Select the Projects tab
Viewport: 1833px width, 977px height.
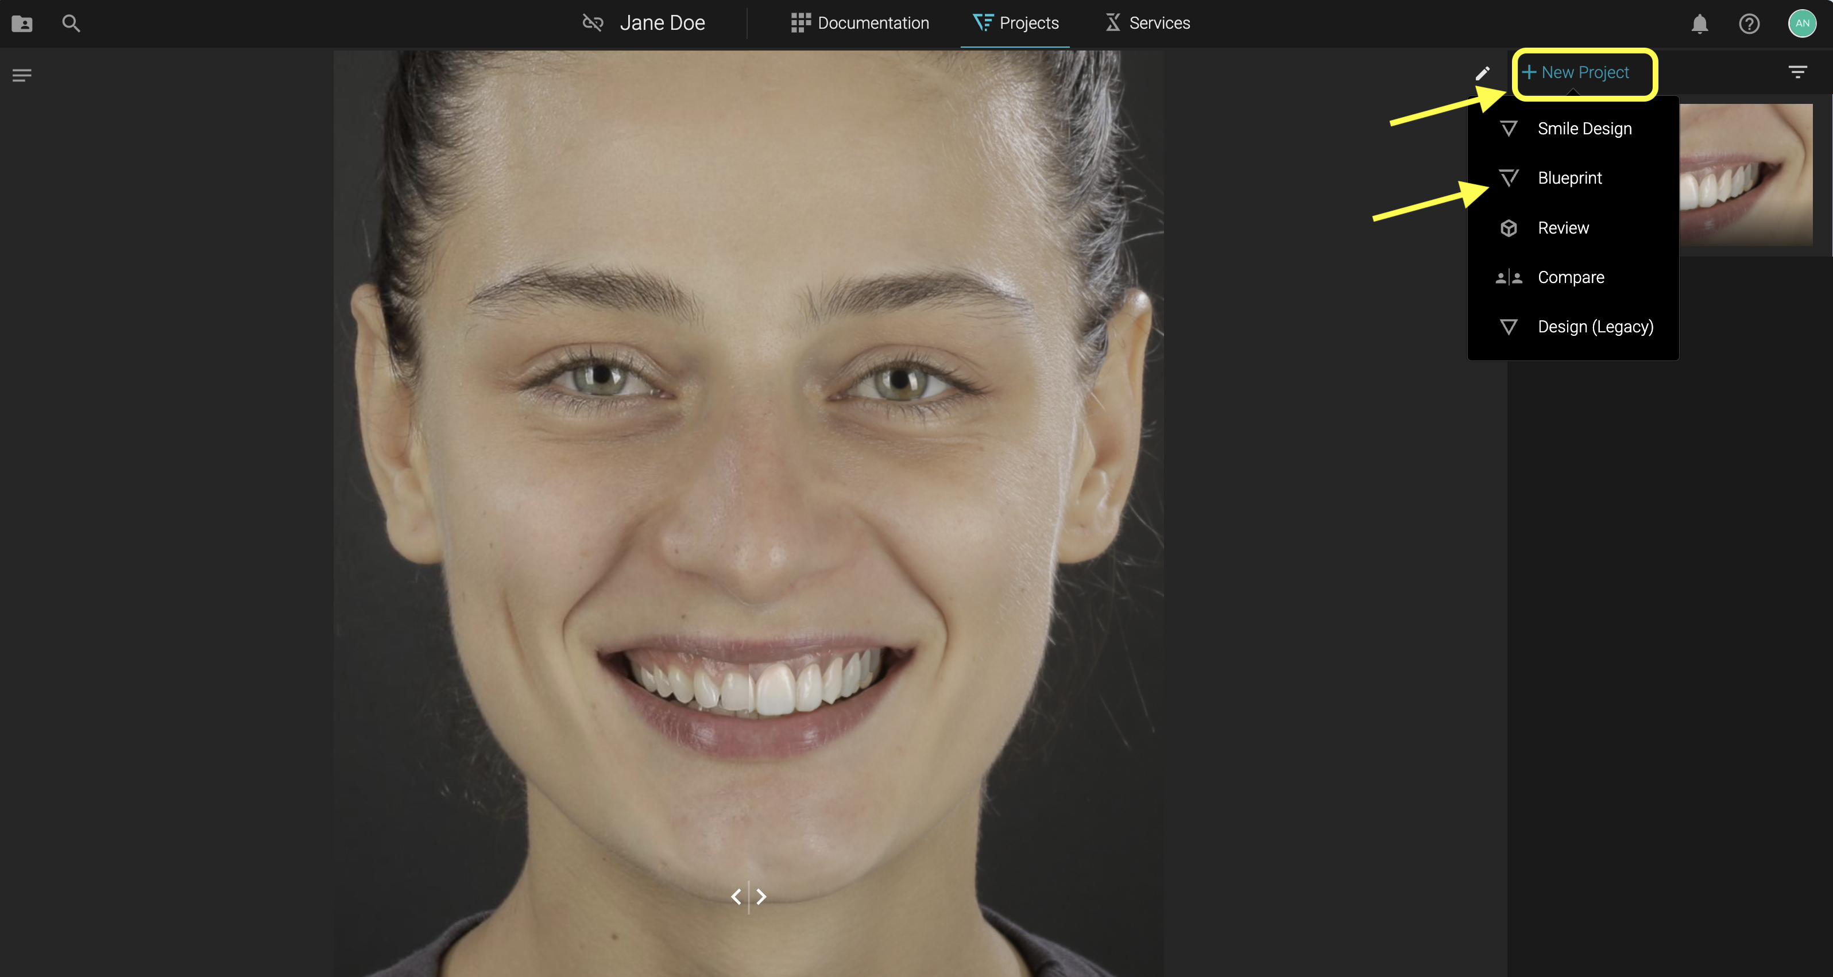[x=1015, y=24]
